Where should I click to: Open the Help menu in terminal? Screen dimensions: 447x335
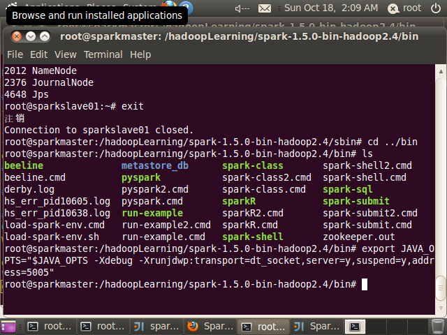click(x=140, y=54)
